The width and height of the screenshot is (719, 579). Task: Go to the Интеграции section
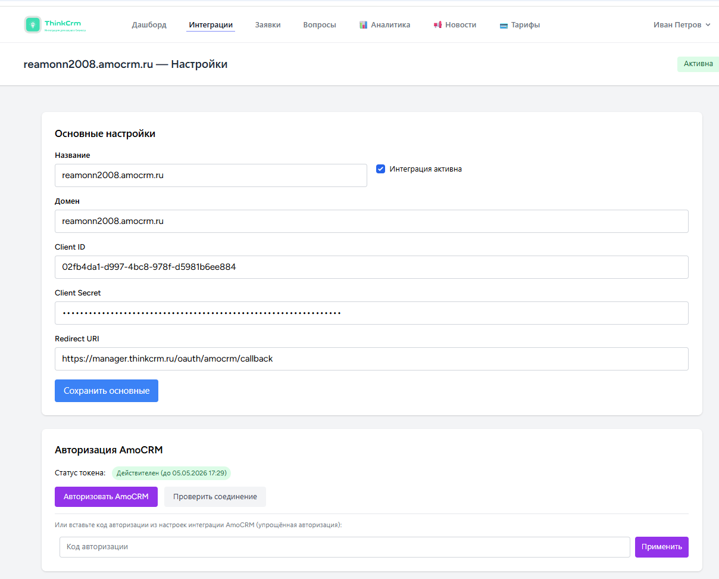coord(211,25)
